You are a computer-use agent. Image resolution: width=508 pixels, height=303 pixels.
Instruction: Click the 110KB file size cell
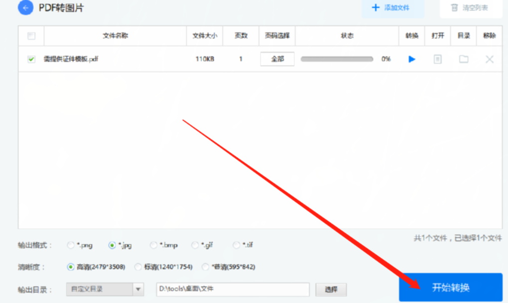coord(205,59)
